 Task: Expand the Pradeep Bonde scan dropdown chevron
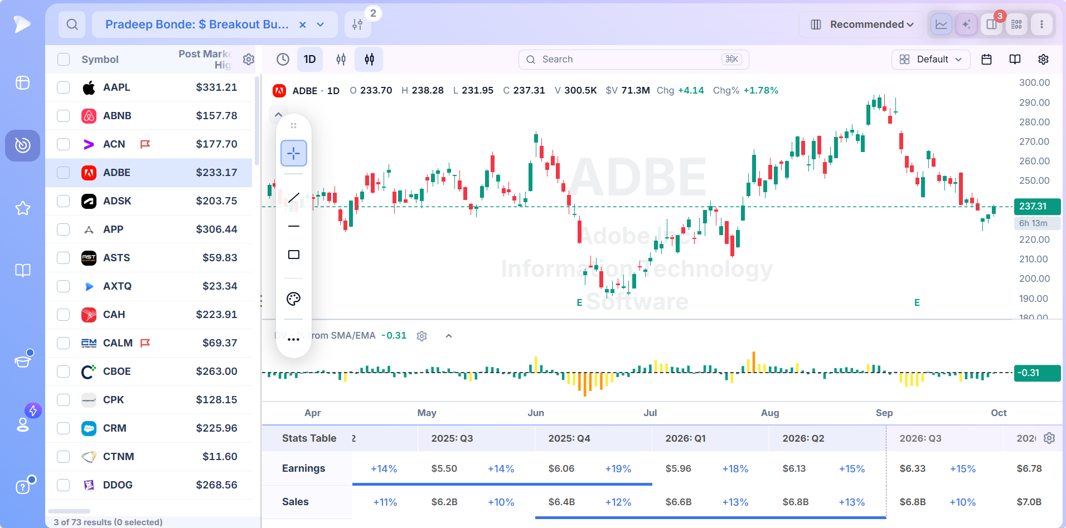pos(321,25)
